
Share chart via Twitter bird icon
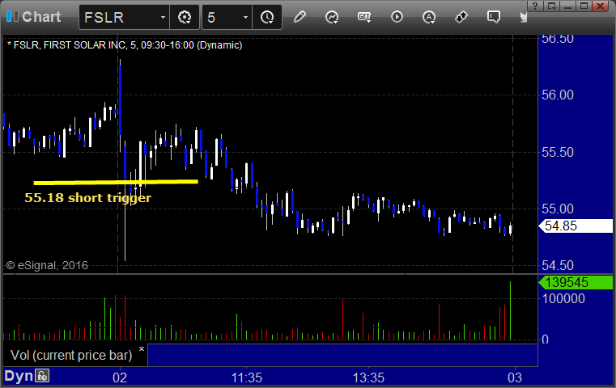tap(523, 17)
